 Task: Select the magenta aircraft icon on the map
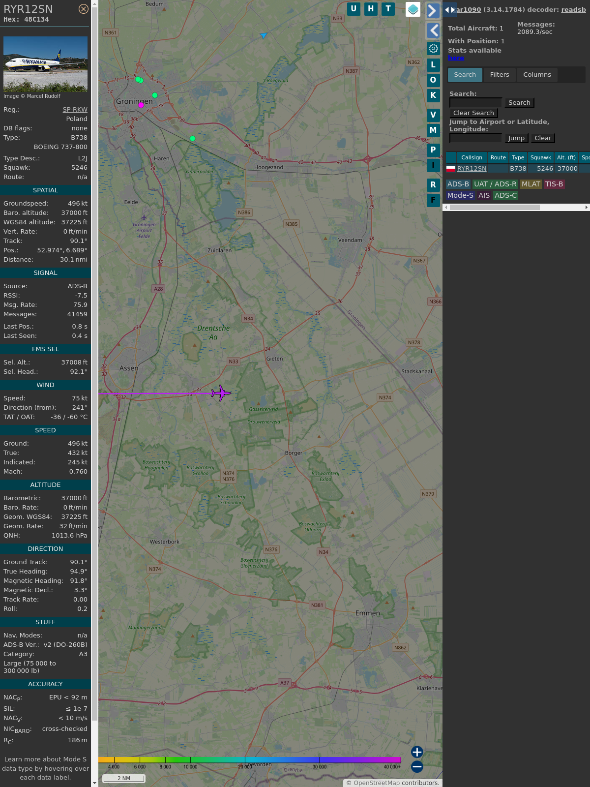(x=221, y=393)
